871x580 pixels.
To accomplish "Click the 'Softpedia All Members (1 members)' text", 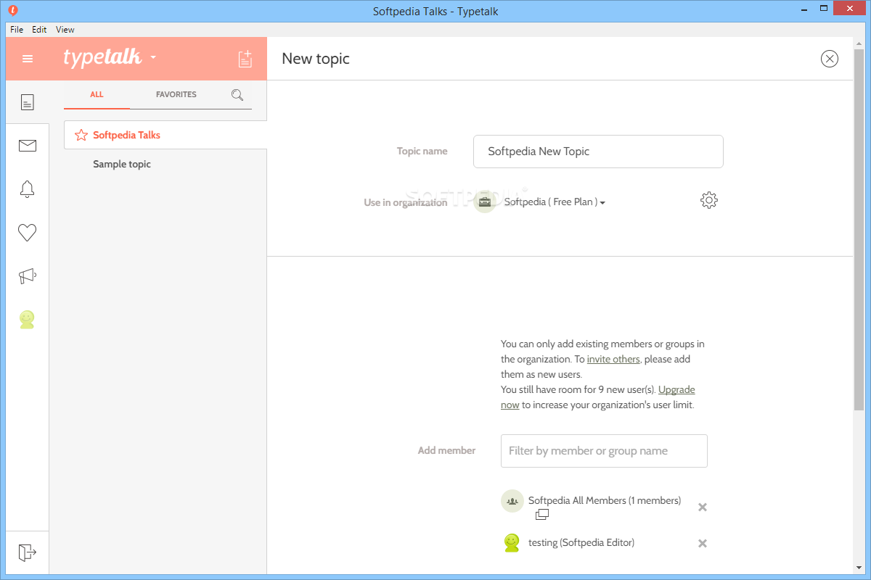I will (x=605, y=500).
